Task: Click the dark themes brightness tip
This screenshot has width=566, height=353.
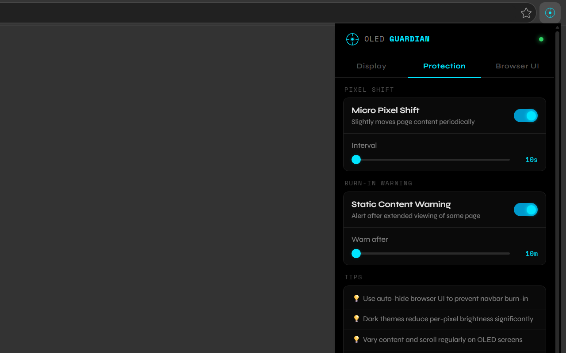Action: coord(444,319)
